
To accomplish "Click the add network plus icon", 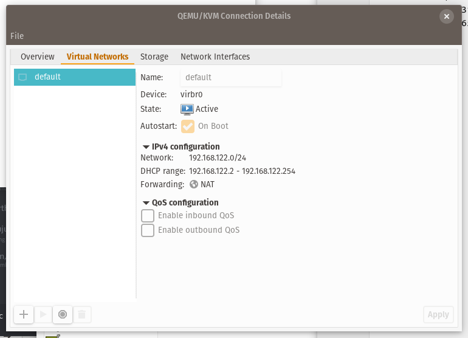I will coord(24,314).
